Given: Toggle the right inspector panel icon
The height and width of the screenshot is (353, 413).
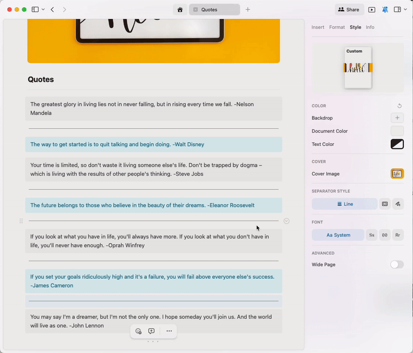Looking at the screenshot, I should point(397,9).
